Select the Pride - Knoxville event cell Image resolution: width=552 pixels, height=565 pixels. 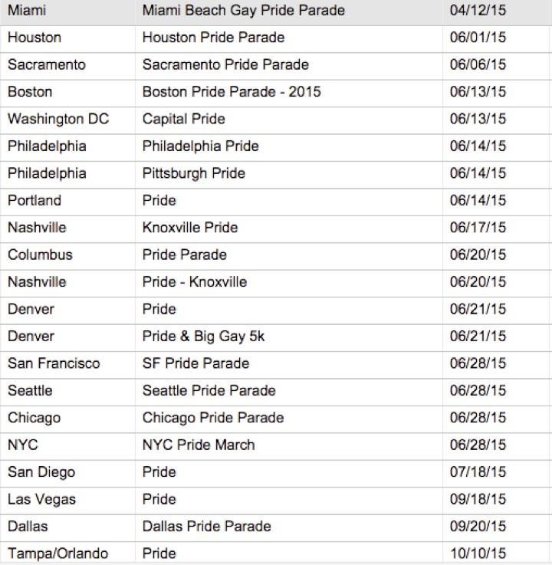[x=195, y=281]
